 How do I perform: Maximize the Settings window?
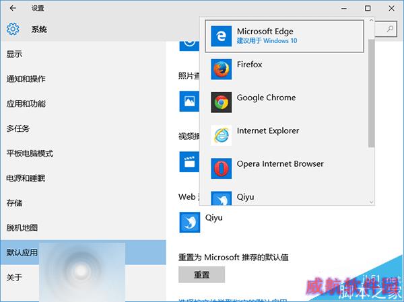tap(368, 8)
